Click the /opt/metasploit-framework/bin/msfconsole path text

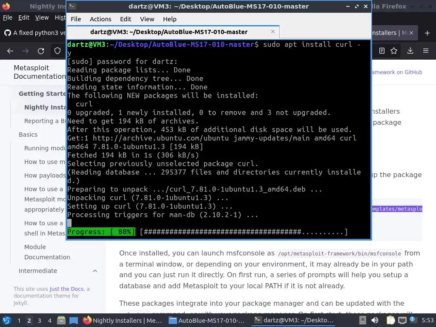point(339,254)
